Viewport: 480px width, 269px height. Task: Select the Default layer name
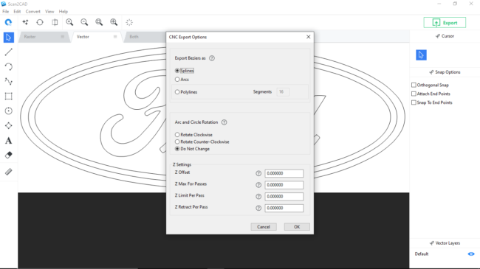tap(422, 254)
